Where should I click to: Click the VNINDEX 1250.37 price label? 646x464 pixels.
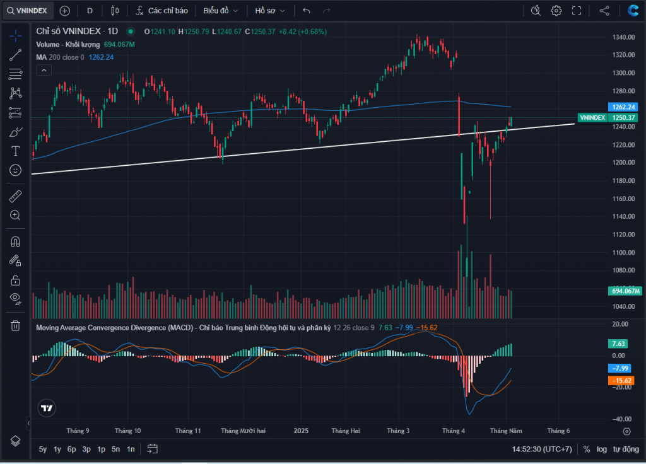pyautogui.click(x=608, y=118)
